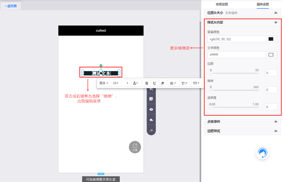Screen dimensions: 283x182
Task: Click the 透明度 slider handle
Action: pos(211,108)
